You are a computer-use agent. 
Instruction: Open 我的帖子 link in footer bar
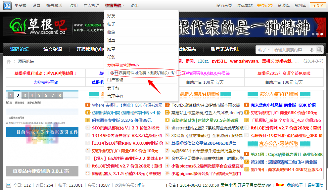(295, 185)
